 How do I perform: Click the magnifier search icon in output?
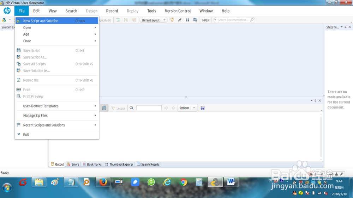pyautogui.click(x=131, y=108)
